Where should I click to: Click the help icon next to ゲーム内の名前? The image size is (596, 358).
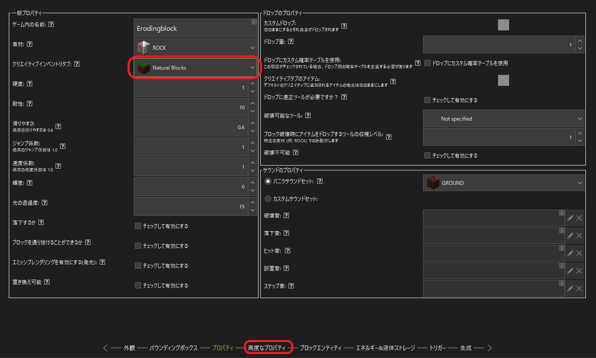52,24
